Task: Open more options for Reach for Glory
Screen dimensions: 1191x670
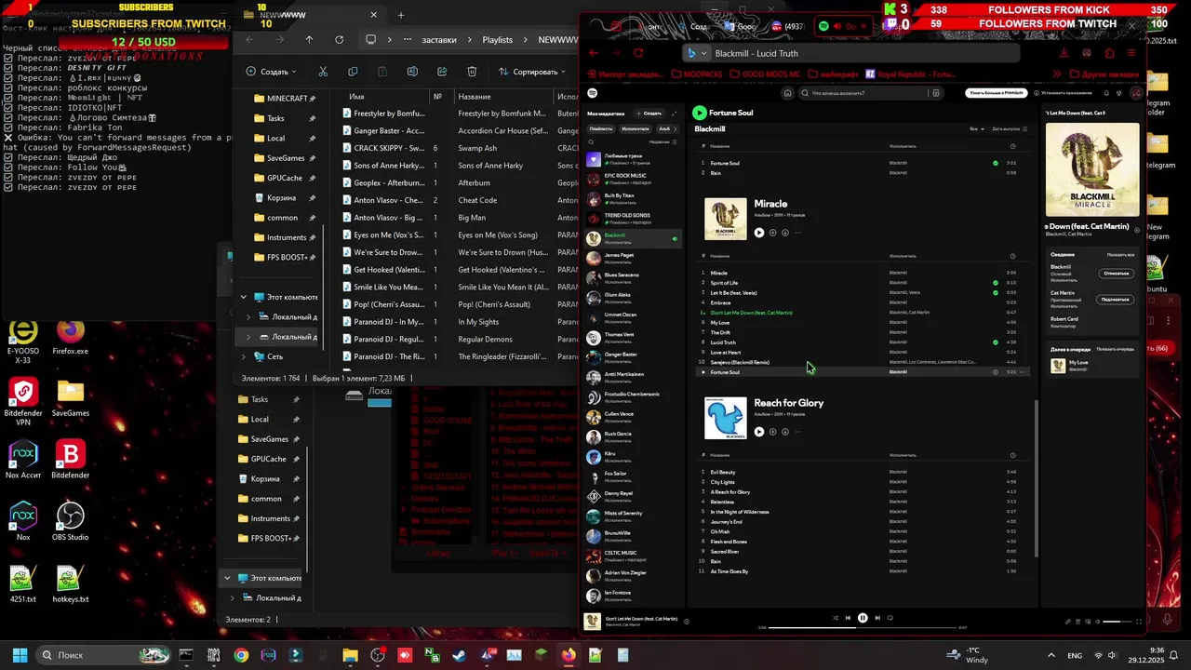Action: pyautogui.click(x=797, y=432)
